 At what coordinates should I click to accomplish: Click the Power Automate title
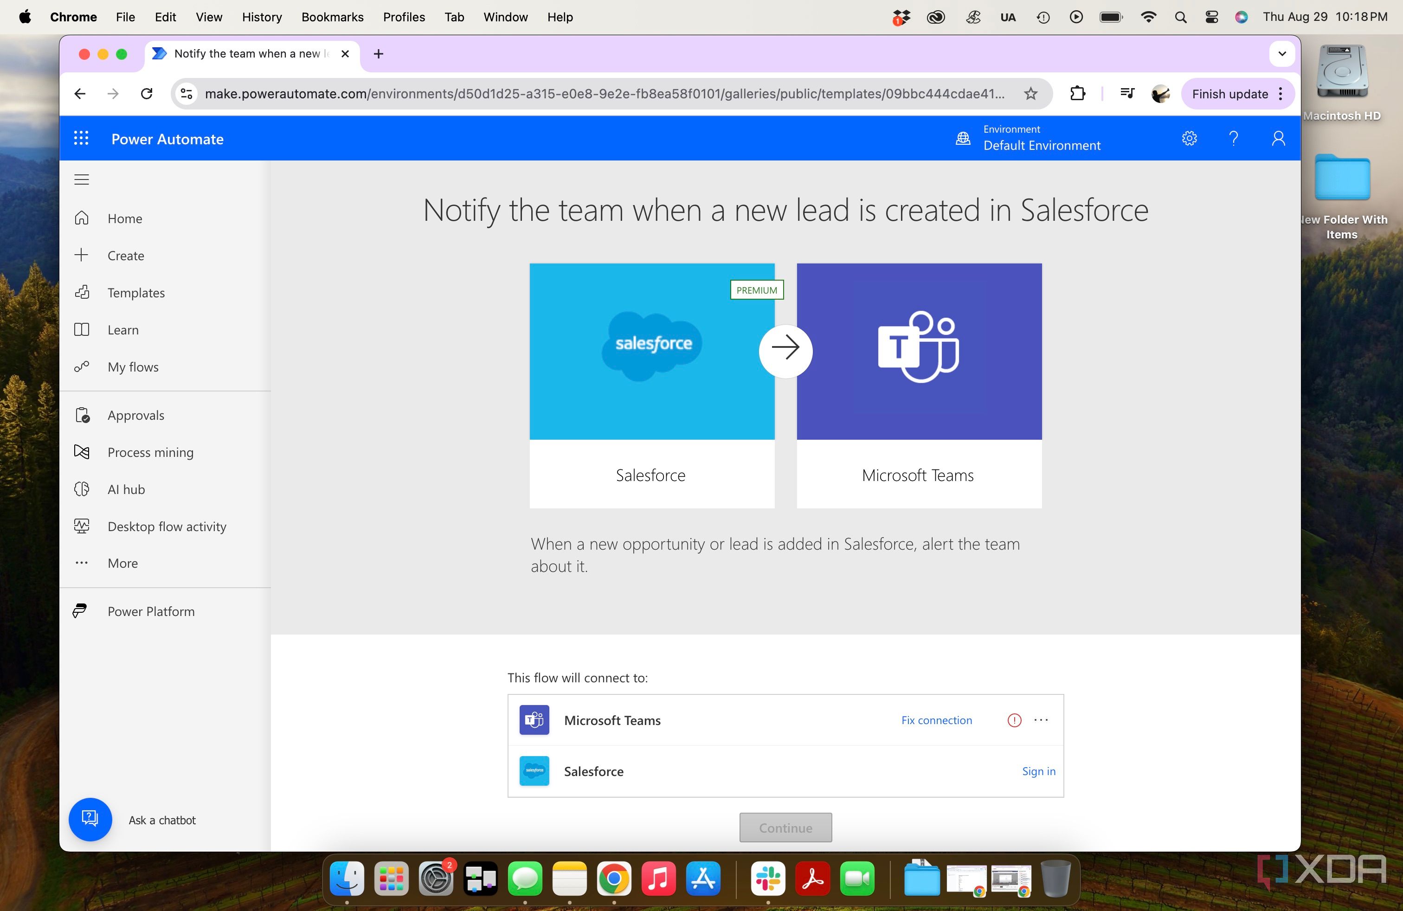(167, 139)
